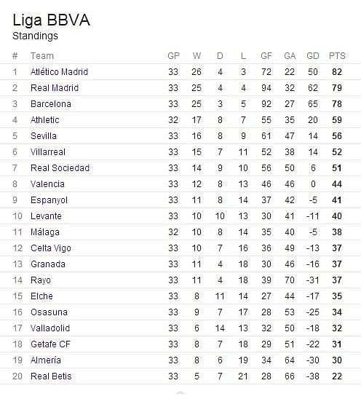361x399 pixels.
Task: Click the PTS column header
Action: point(337,56)
